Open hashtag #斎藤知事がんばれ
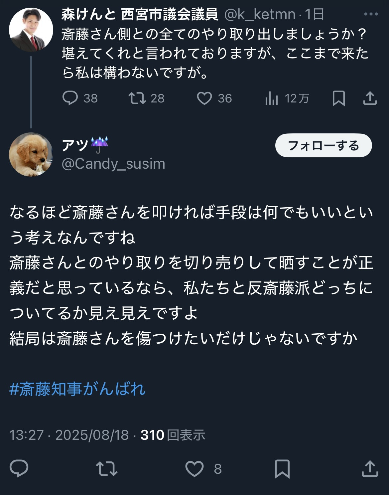The image size is (389, 495). tap(77, 389)
